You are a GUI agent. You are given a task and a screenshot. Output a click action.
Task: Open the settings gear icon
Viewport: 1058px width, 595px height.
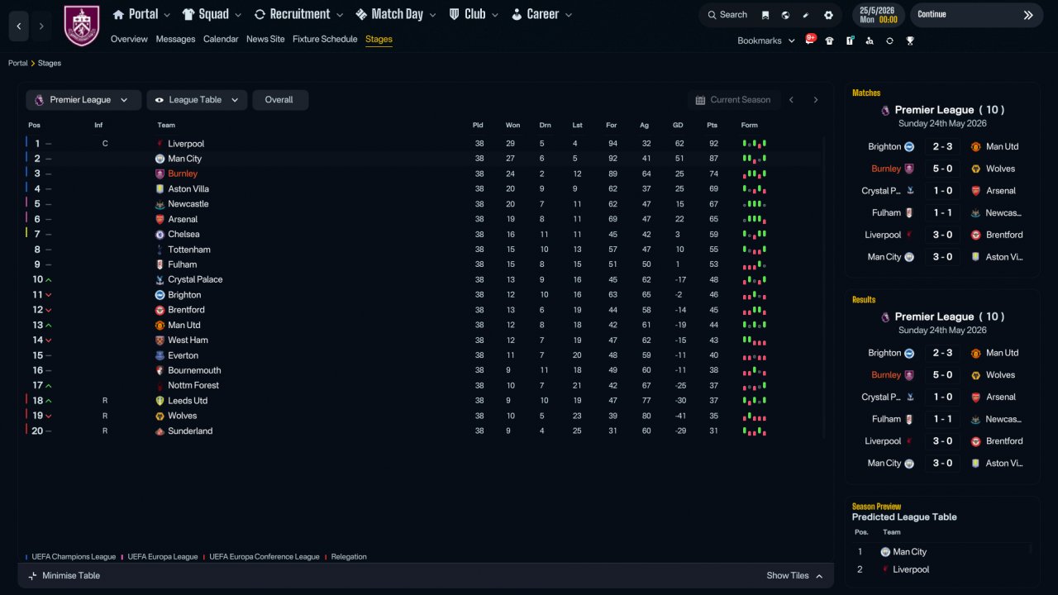point(828,15)
